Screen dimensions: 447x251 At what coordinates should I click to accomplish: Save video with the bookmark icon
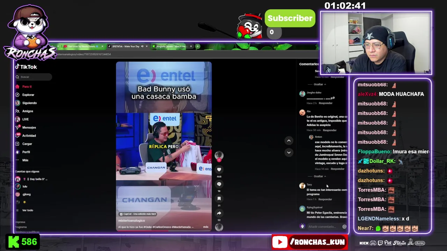tap(219, 198)
